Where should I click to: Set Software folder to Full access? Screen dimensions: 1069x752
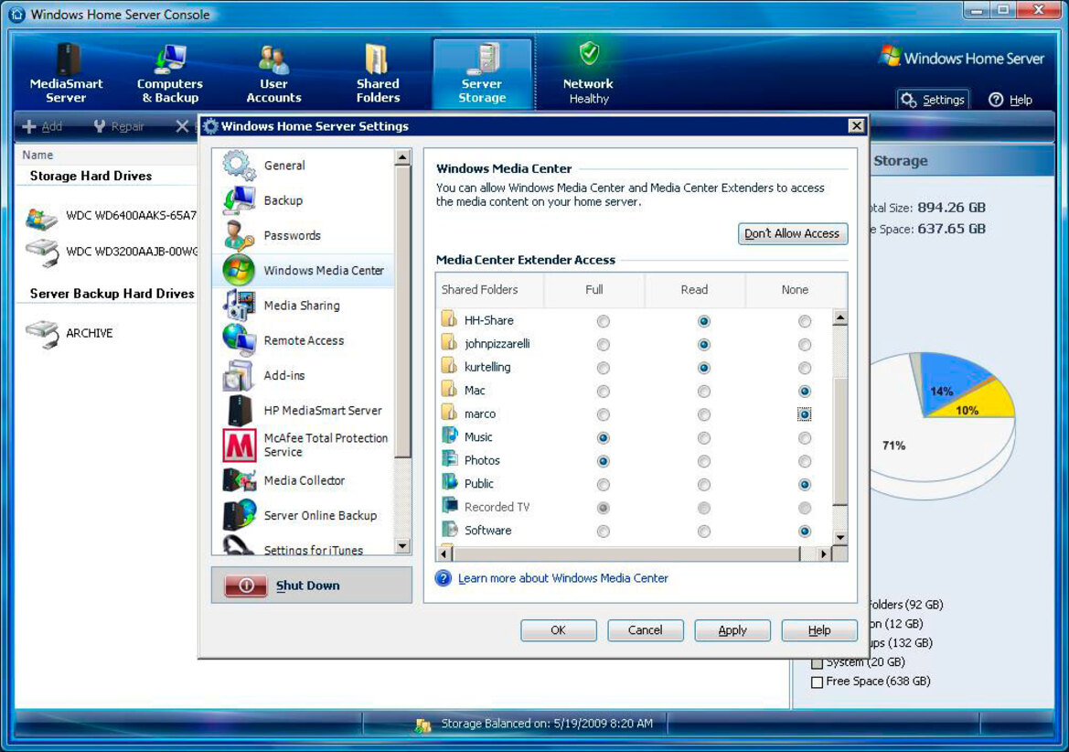pyautogui.click(x=604, y=532)
